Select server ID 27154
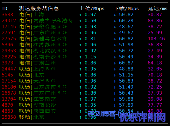170x126 pixels. click(x=9, y=81)
